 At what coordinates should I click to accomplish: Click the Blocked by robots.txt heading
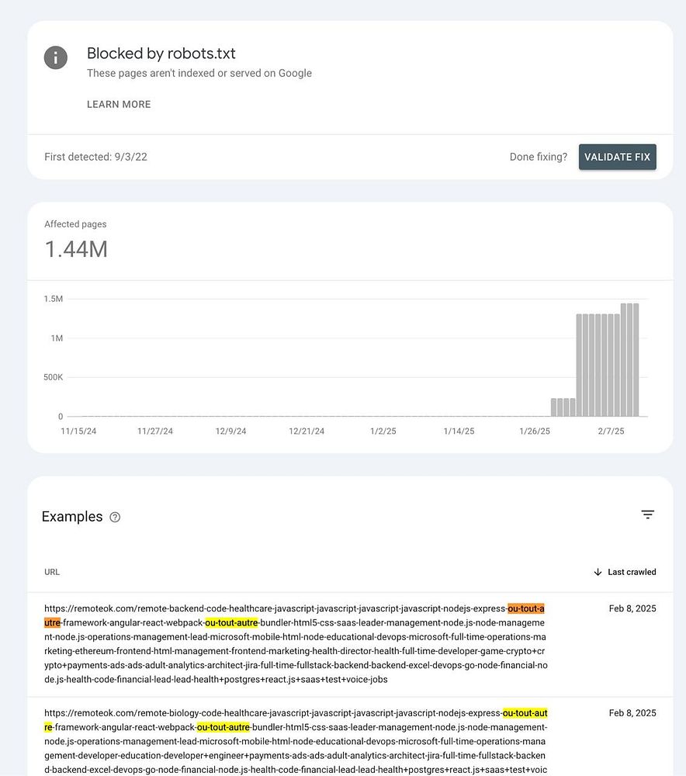(x=161, y=54)
